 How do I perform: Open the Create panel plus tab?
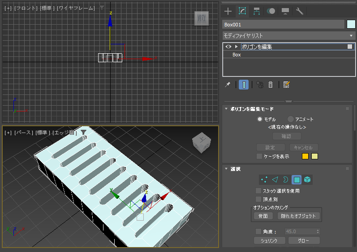[x=228, y=11]
